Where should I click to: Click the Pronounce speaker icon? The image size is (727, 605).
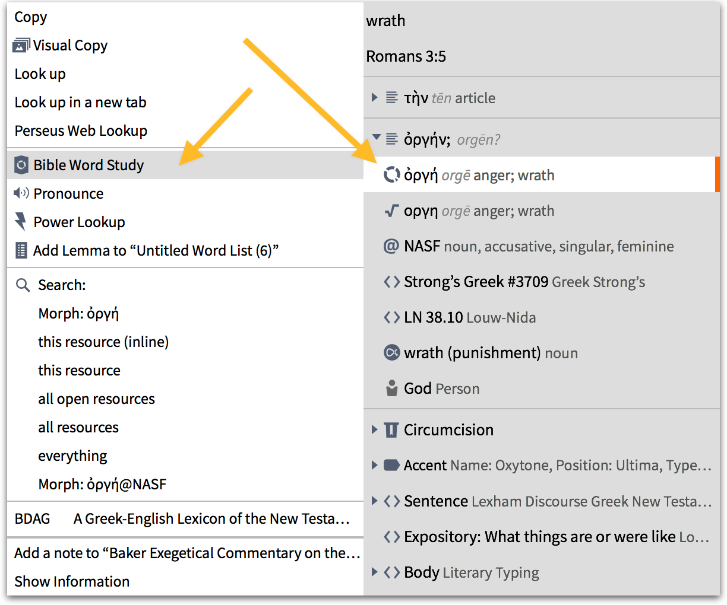(21, 193)
